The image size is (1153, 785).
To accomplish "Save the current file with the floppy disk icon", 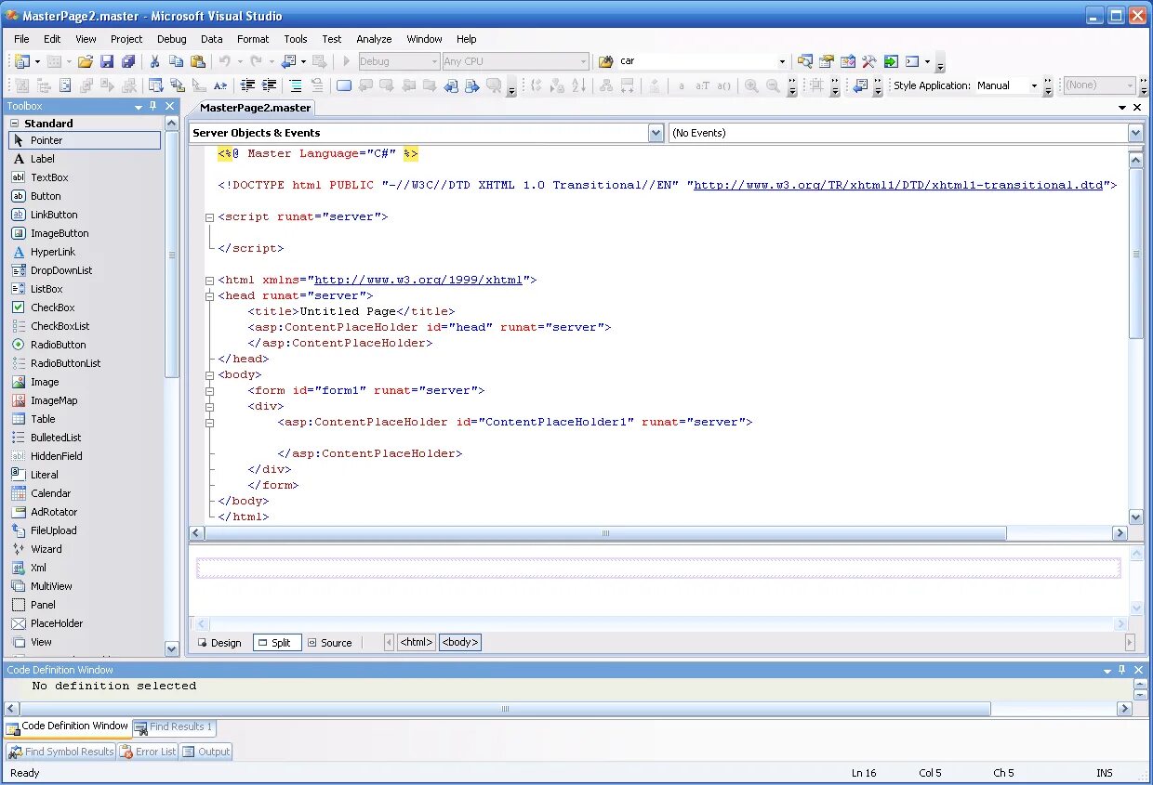I will 107,61.
